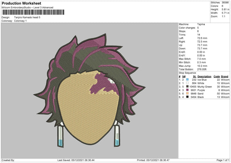Click the "N#" column header
The image size is (231, 163).
tap(184, 77)
